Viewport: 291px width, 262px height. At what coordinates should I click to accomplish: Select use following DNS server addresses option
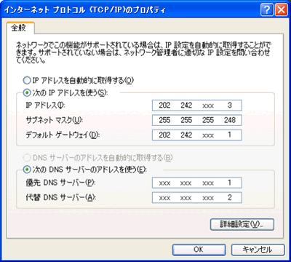tap(26, 170)
